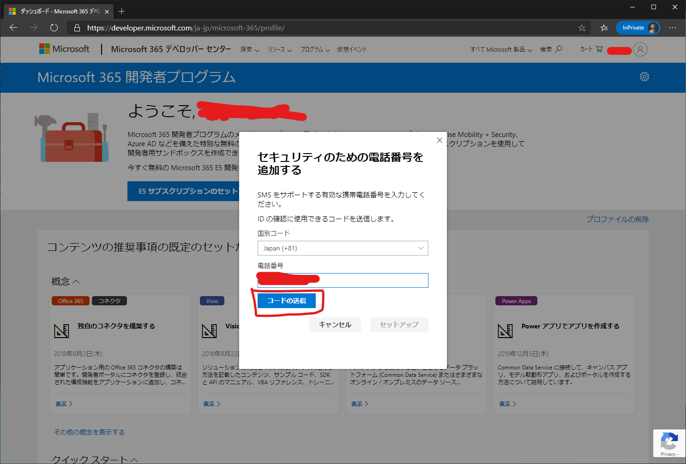Click the セットアップ button
This screenshot has width=686, height=464.
[x=399, y=325]
